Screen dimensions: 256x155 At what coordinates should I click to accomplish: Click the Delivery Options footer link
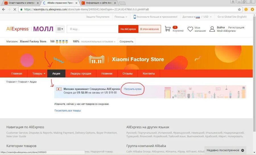(x=85, y=133)
